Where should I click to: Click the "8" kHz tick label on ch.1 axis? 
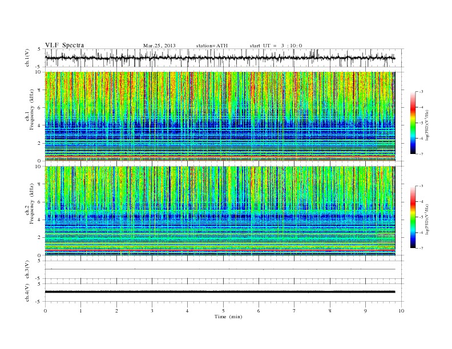[x=40, y=90]
